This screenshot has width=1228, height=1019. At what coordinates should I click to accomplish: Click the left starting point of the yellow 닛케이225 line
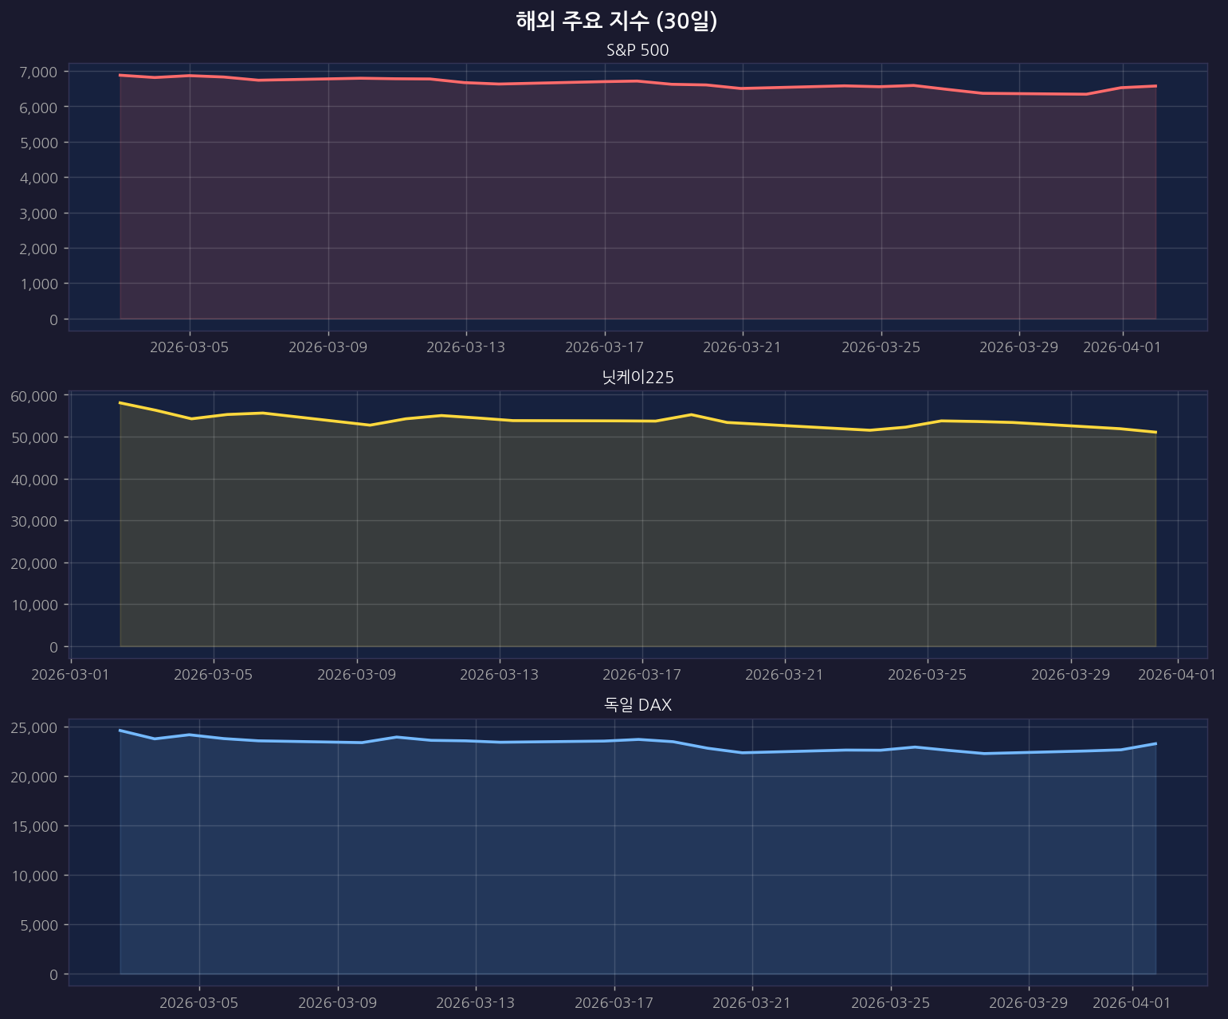pyautogui.click(x=120, y=403)
